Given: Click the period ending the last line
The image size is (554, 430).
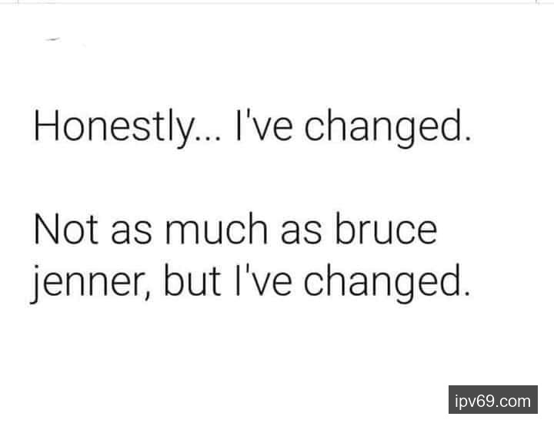Looking at the screenshot, I should pos(463,294).
